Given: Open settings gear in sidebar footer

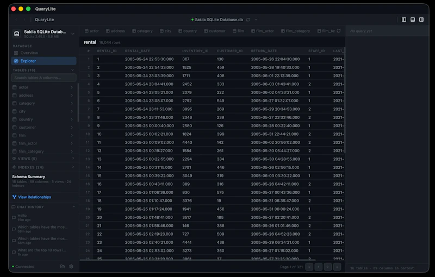Looking at the screenshot, I should (x=71, y=267).
